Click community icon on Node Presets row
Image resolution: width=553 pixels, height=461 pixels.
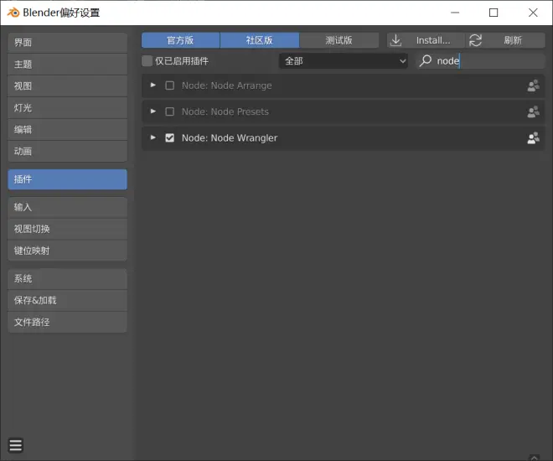coord(533,111)
